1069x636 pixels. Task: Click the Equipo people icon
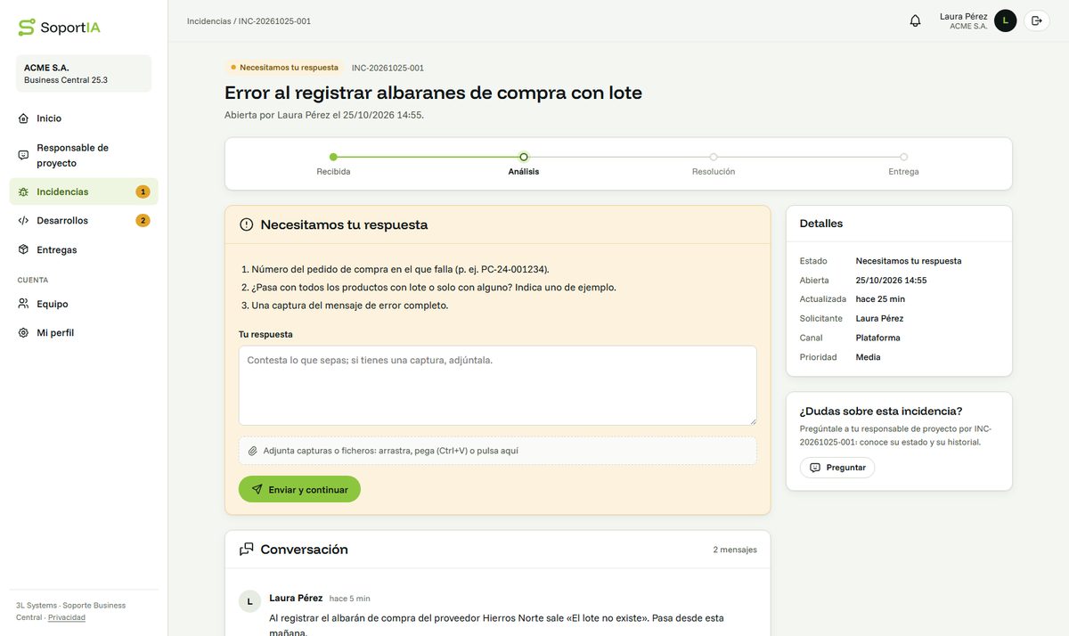pyautogui.click(x=23, y=304)
